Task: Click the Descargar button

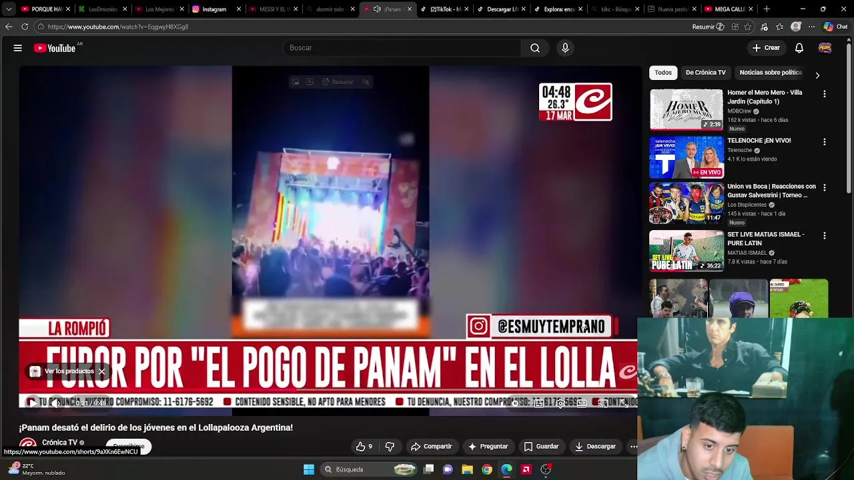Action: coord(595,447)
